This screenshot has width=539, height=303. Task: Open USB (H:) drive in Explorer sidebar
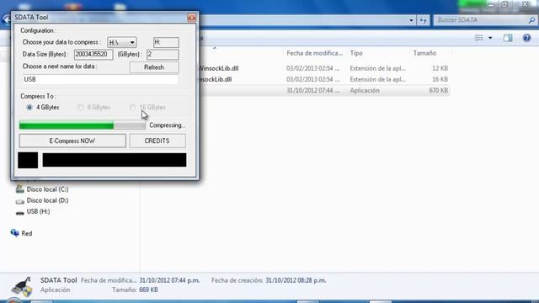38,211
